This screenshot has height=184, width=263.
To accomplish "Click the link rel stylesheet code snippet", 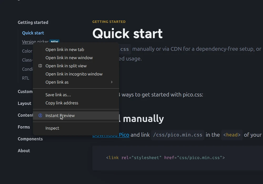I will tap(165, 158).
